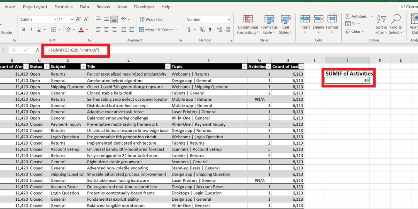The width and height of the screenshot is (418, 209).
Task: Apply bold formatting with the Bold icon
Action: point(23,29)
